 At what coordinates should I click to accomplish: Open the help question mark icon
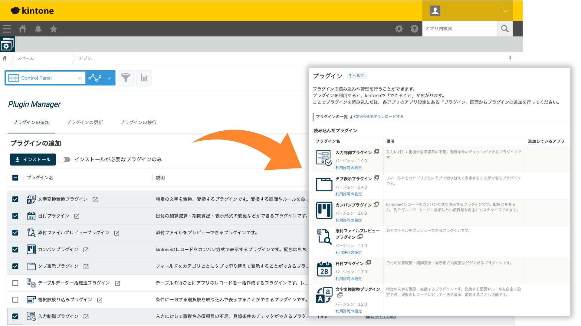[414, 29]
